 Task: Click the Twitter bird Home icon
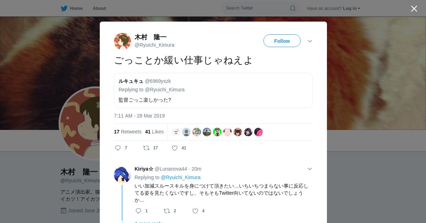tap(64, 8)
